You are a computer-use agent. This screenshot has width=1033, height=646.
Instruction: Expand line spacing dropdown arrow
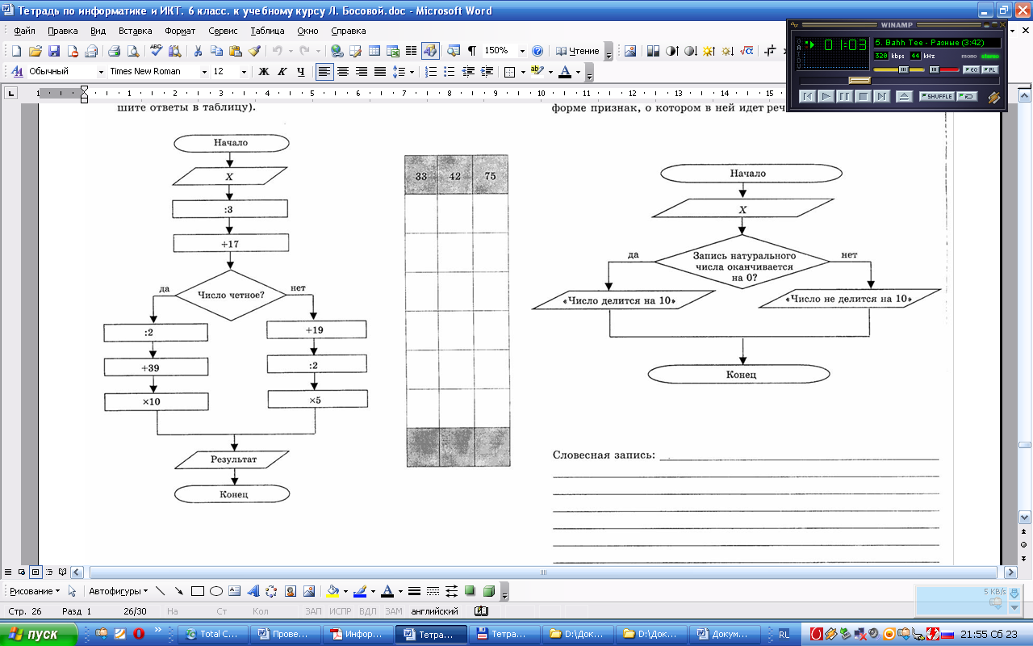tap(412, 72)
